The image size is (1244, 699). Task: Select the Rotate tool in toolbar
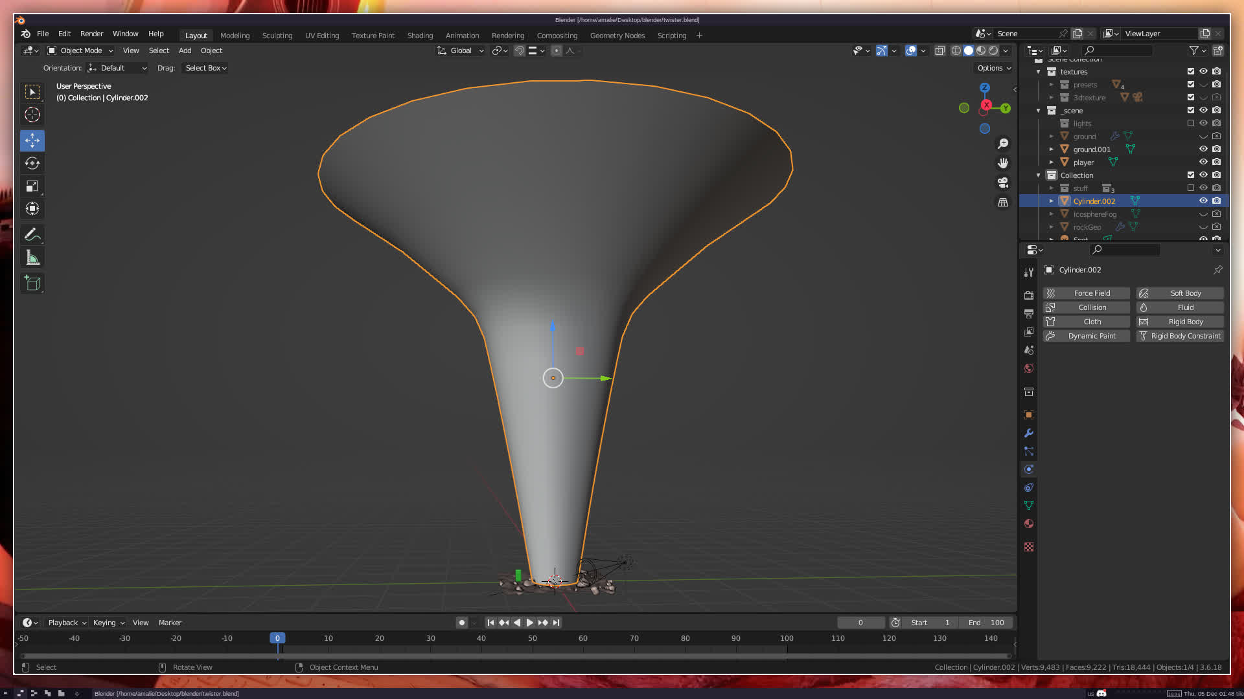click(32, 163)
